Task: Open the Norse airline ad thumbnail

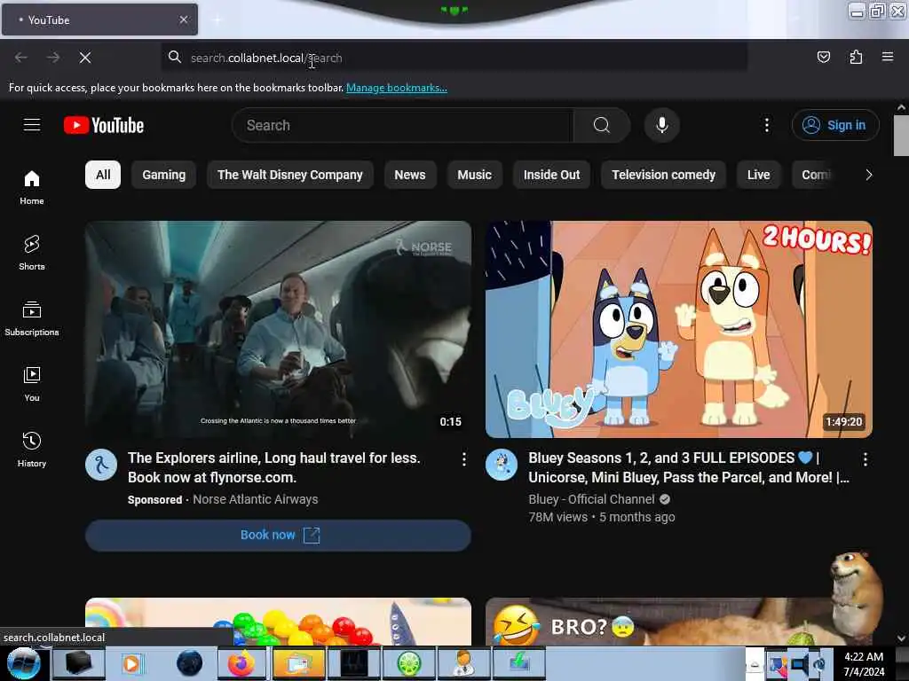Action: tap(278, 329)
